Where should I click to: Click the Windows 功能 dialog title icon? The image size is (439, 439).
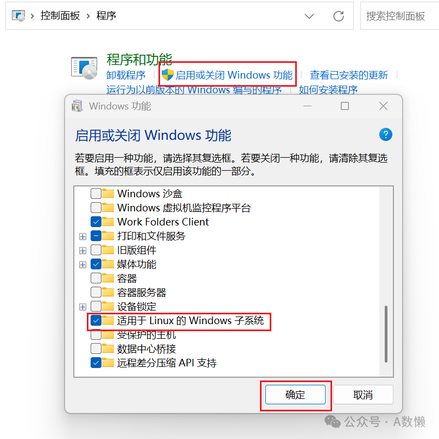78,106
